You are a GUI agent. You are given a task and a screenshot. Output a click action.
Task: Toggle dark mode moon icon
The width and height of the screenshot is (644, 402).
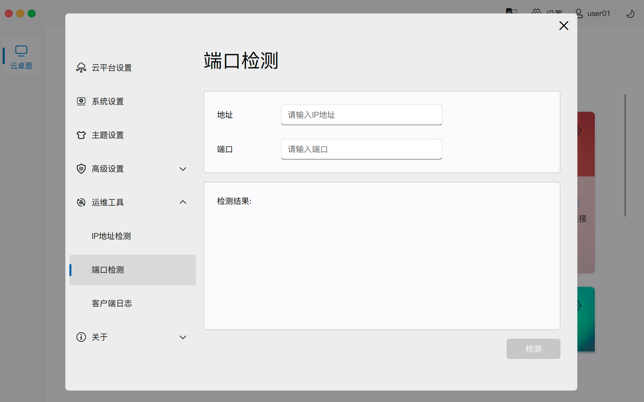coord(630,14)
